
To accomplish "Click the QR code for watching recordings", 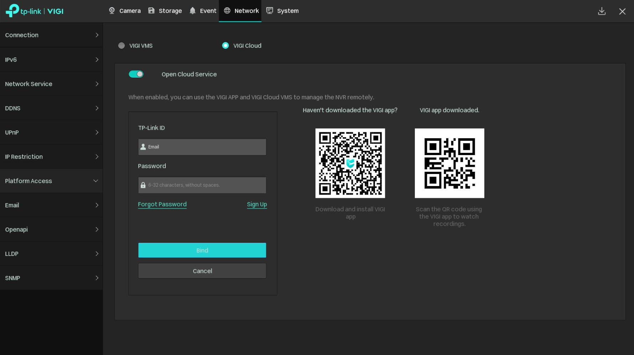I will [x=449, y=163].
